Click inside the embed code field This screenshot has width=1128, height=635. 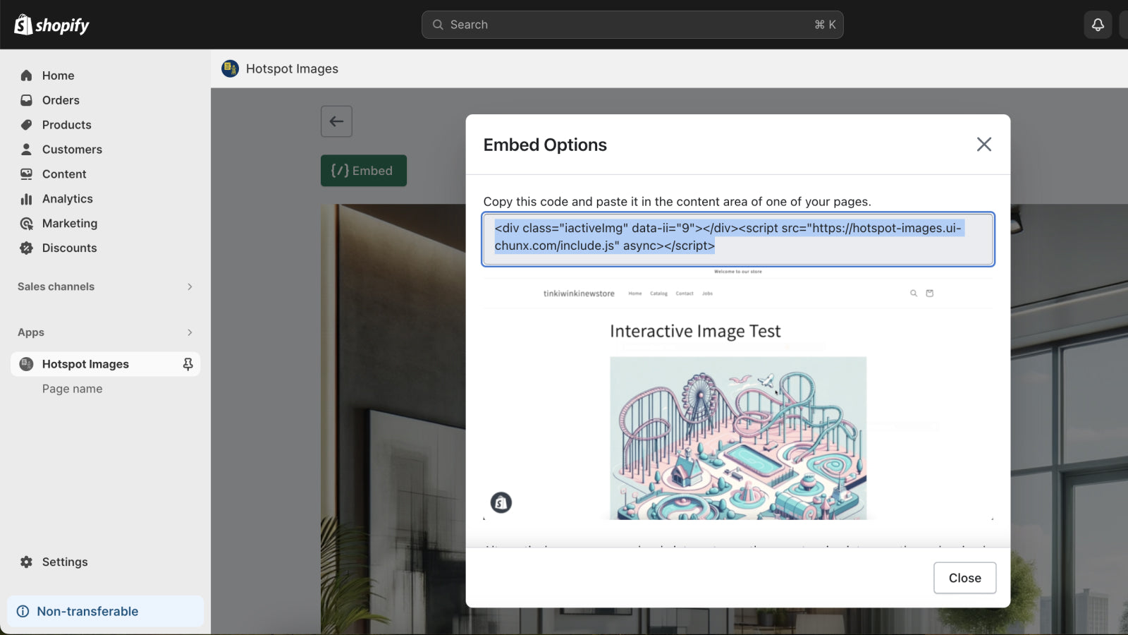[x=737, y=238]
